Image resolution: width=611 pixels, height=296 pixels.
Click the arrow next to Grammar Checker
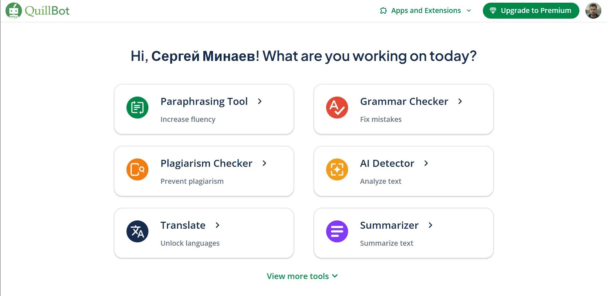tap(460, 101)
